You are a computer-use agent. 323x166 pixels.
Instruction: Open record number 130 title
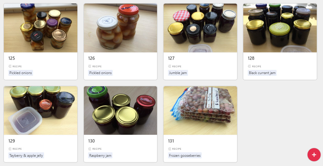point(92,141)
